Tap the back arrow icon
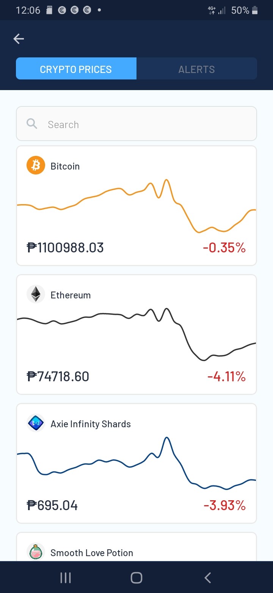Image resolution: width=273 pixels, height=593 pixels. pos(19,39)
